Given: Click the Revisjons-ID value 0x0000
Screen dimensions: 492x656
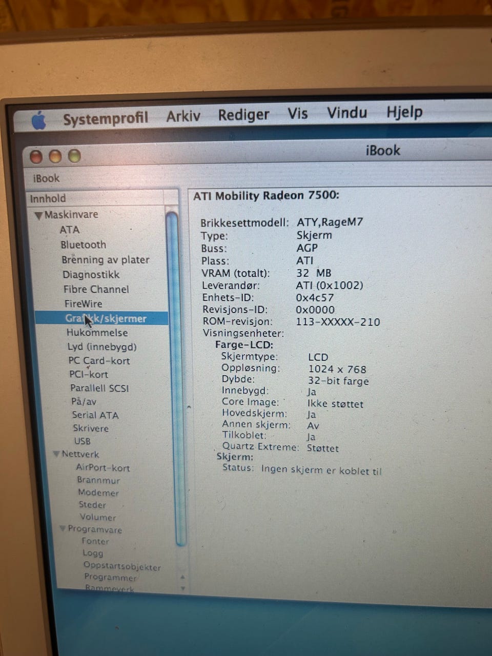Looking at the screenshot, I should click(x=315, y=310).
